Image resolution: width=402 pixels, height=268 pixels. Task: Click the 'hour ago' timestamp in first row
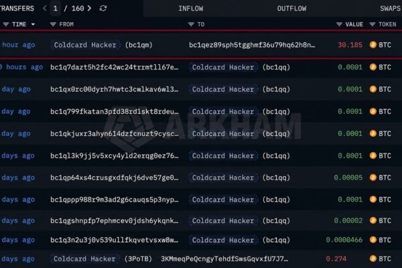point(18,45)
